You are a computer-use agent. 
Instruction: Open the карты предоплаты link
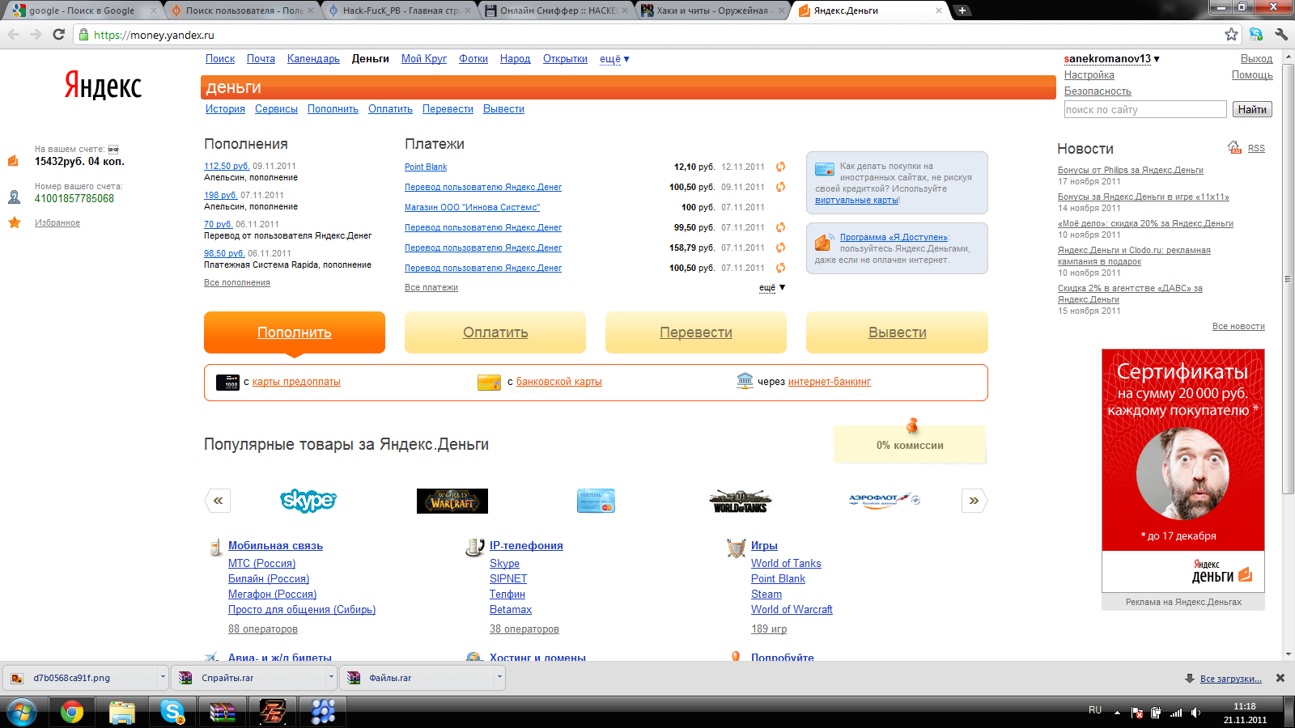(x=296, y=382)
